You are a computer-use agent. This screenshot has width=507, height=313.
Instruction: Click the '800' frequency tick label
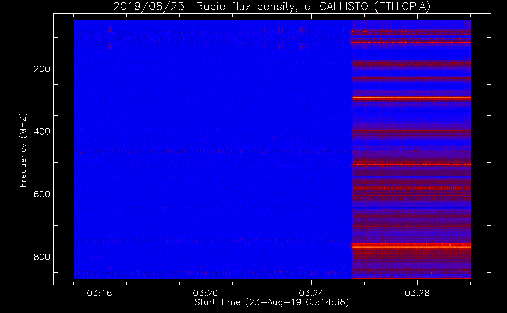(42, 257)
